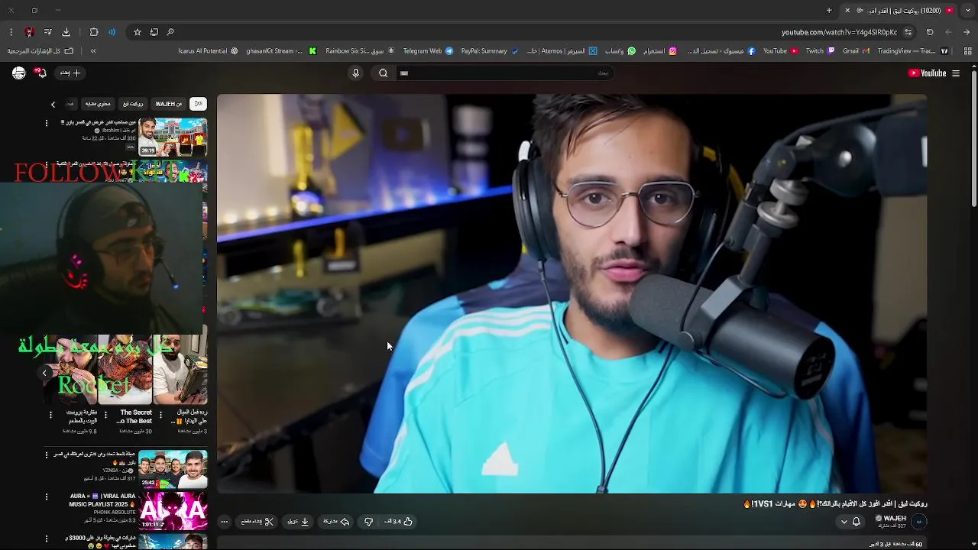Image resolution: width=978 pixels, height=550 pixels.
Task: Click the YouTube Create plus button
Action: click(70, 73)
